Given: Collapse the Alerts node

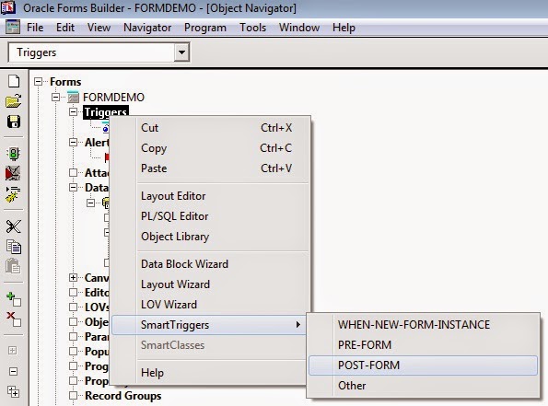Looking at the screenshot, I should pyautogui.click(x=73, y=142).
